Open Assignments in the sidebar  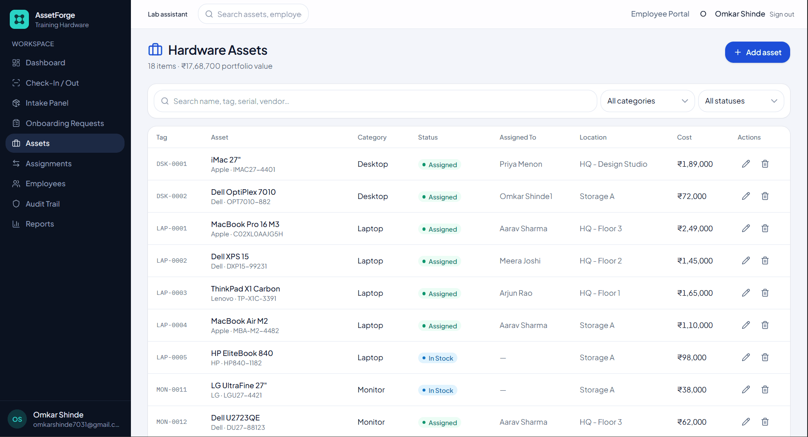coord(65,164)
